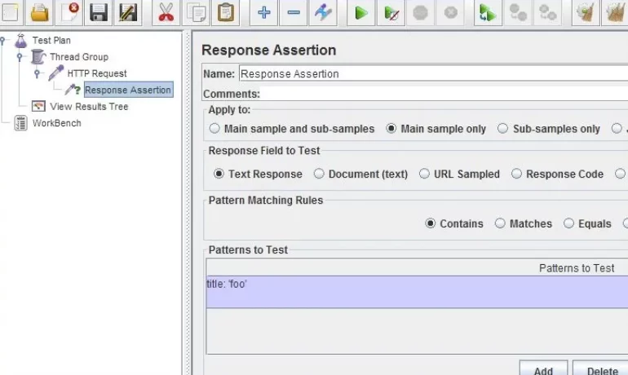Click the Paste clipboard icon

tap(225, 12)
